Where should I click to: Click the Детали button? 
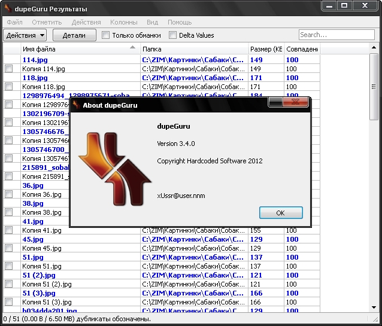click(x=74, y=35)
